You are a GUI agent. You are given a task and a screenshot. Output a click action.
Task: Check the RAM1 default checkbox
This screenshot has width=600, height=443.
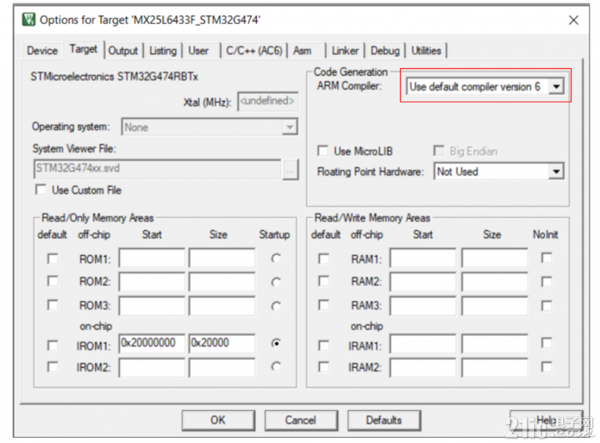(324, 258)
